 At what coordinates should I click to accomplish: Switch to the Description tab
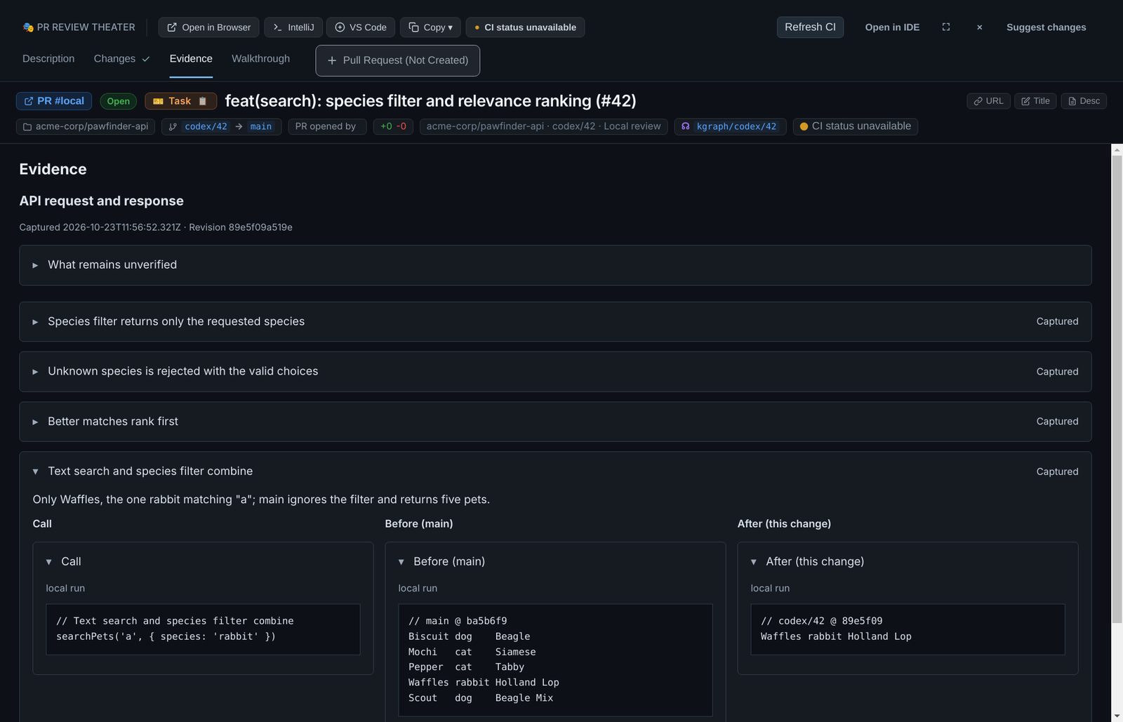48,59
